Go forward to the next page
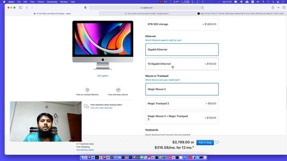 pyautogui.click(x=32, y=8)
